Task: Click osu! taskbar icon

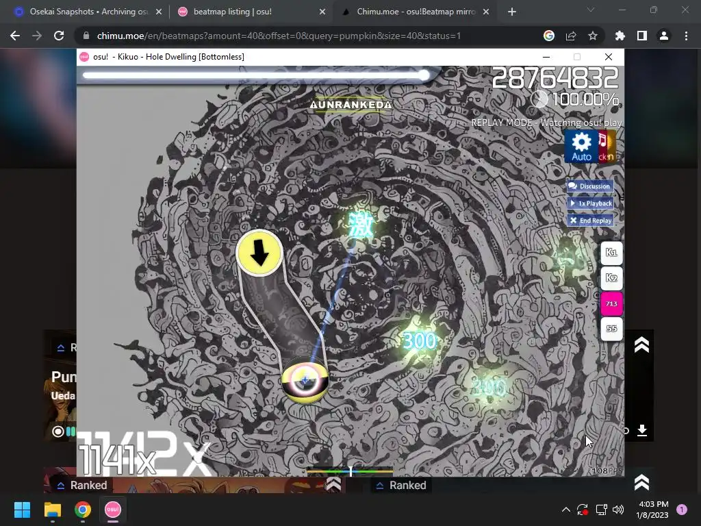Action: point(113,510)
